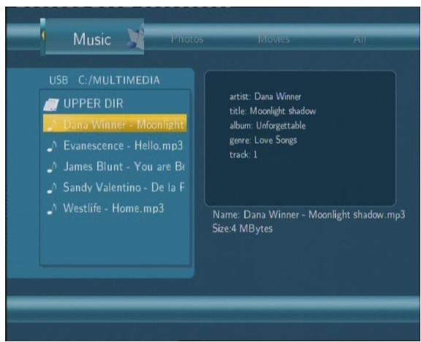The height and width of the screenshot is (342, 421).
Task: Switch to the Photos tab
Action: coord(187,39)
